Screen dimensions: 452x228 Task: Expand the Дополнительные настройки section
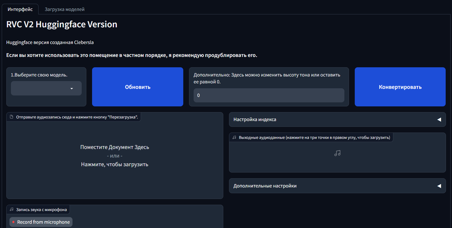337,186
